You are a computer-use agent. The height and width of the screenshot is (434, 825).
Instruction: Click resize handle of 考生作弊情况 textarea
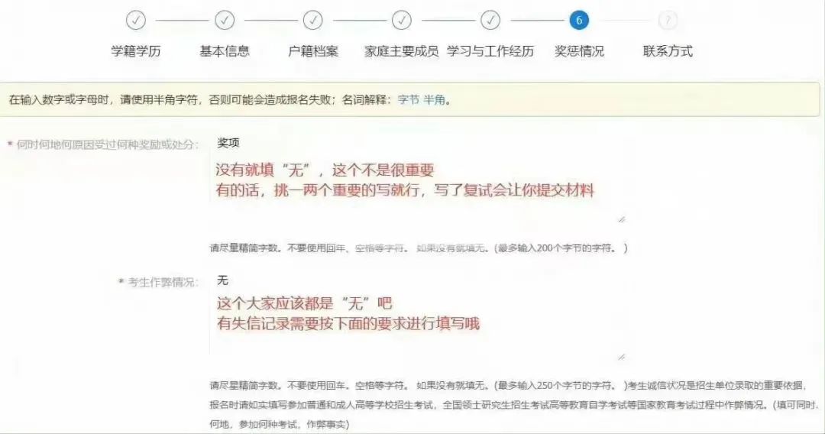621,357
